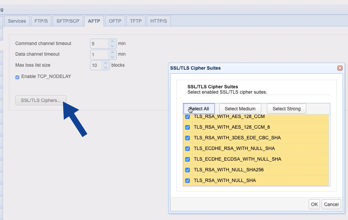Open the SSL/TLS Ciphers dialog

point(41,100)
